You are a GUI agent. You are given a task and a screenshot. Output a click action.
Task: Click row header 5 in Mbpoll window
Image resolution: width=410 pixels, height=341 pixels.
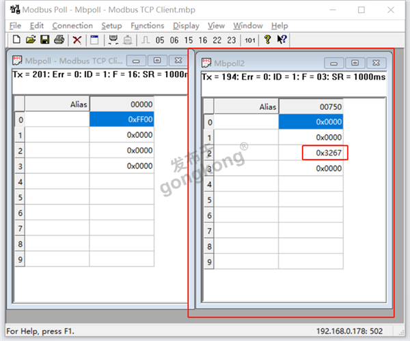[x=20, y=197]
